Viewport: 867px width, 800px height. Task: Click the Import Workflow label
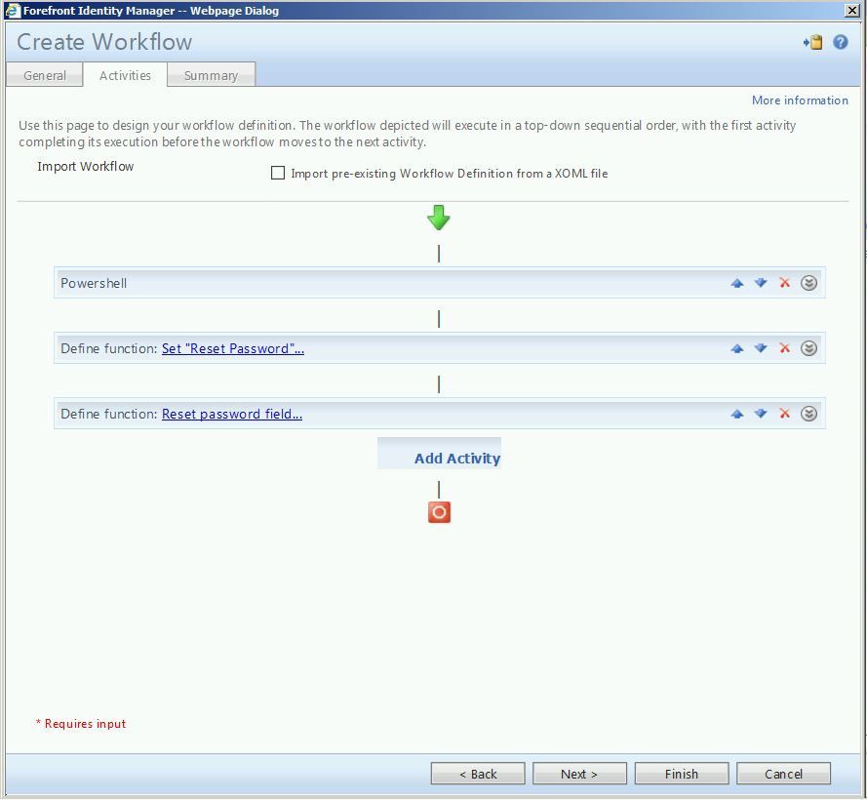point(86,167)
